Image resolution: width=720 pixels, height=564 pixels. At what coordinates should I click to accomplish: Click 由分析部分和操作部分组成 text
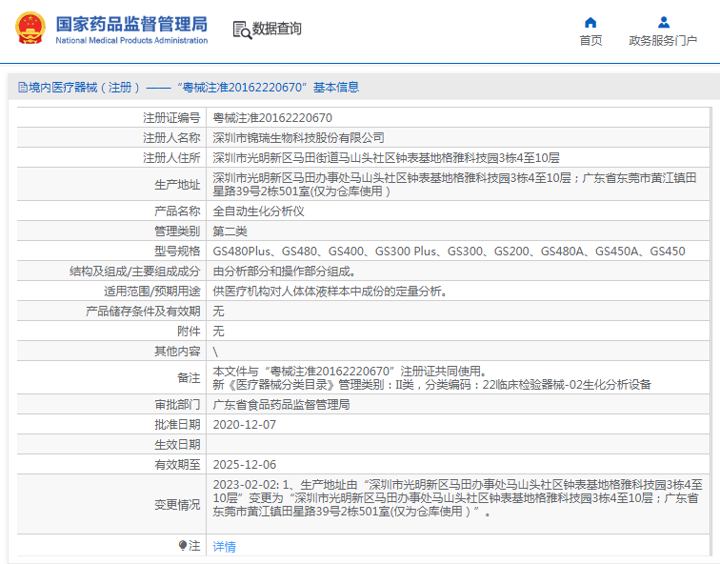tap(284, 272)
